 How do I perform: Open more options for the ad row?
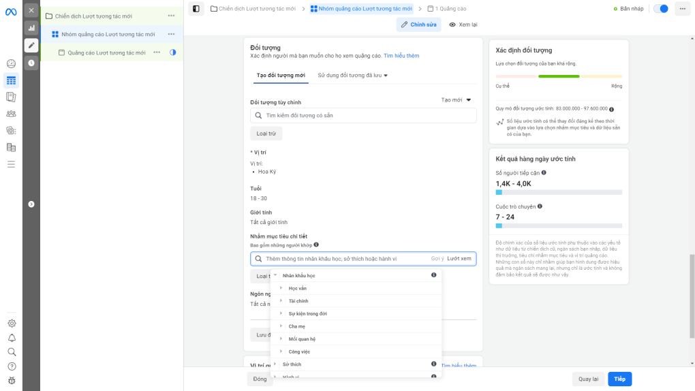[157, 52]
